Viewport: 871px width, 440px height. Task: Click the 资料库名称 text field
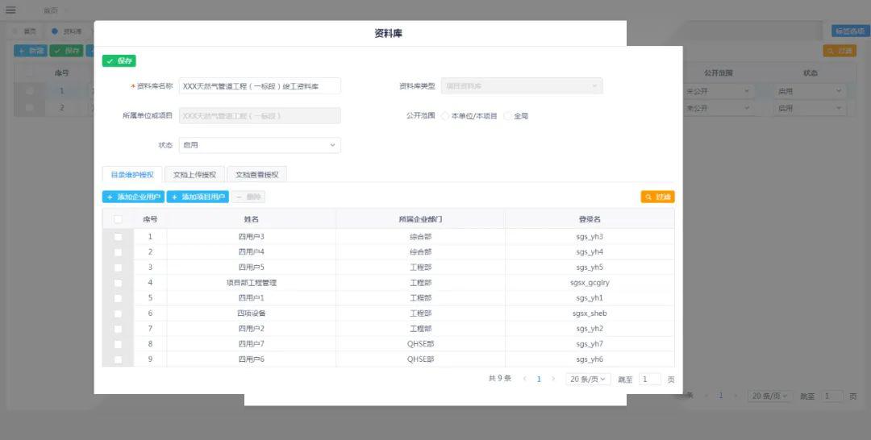point(259,86)
